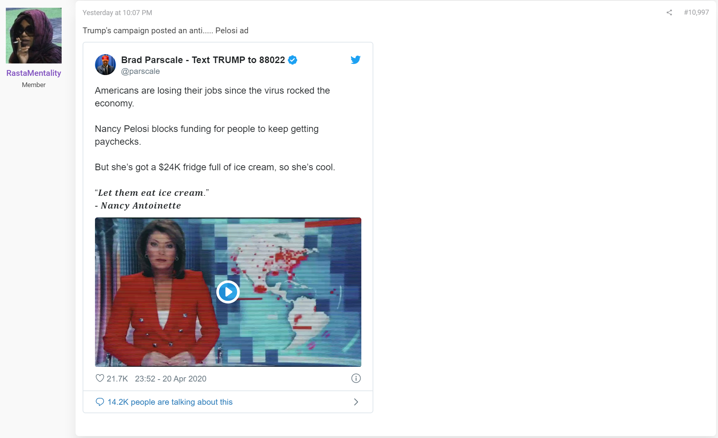
Task: Click the speech bubble reply icon
Action: 100,402
